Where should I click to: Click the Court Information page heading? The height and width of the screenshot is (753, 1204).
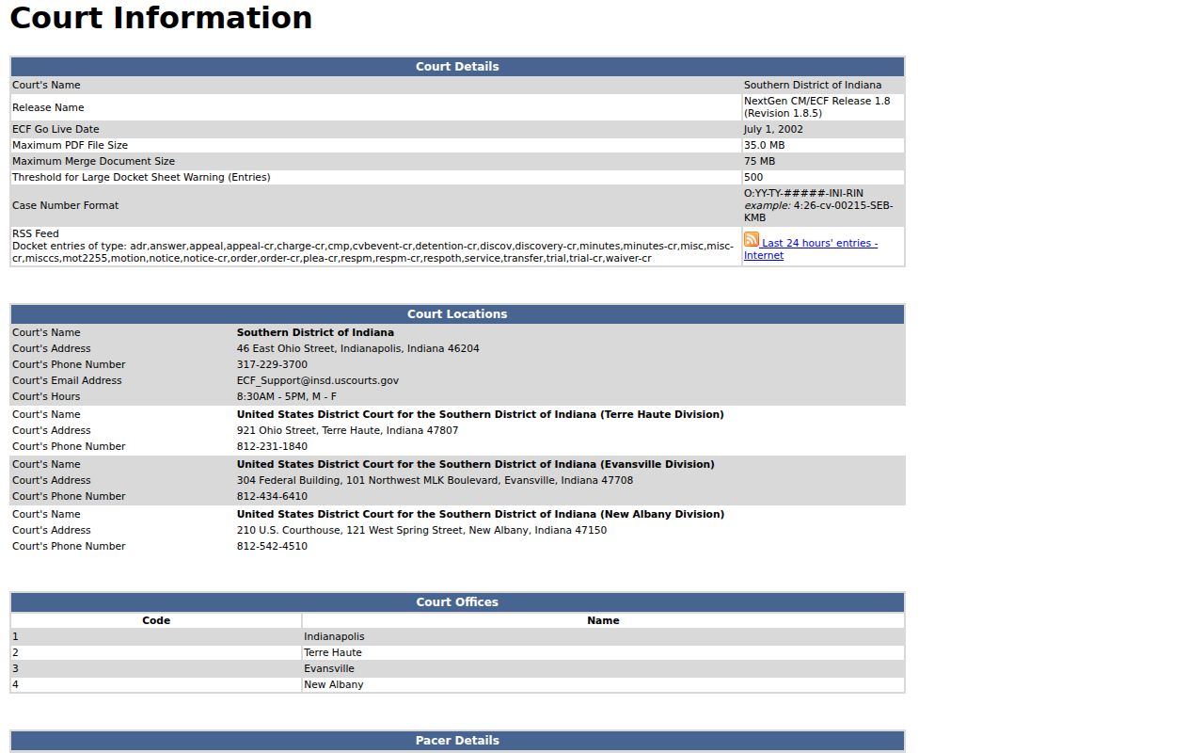tap(161, 18)
